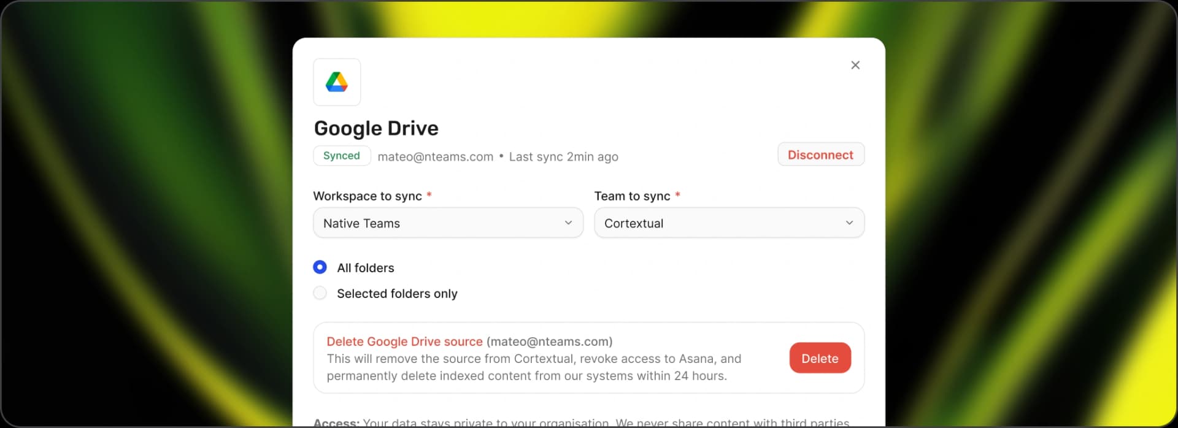Click Delete Google Drive source text
Image resolution: width=1178 pixels, height=428 pixels.
click(x=404, y=342)
